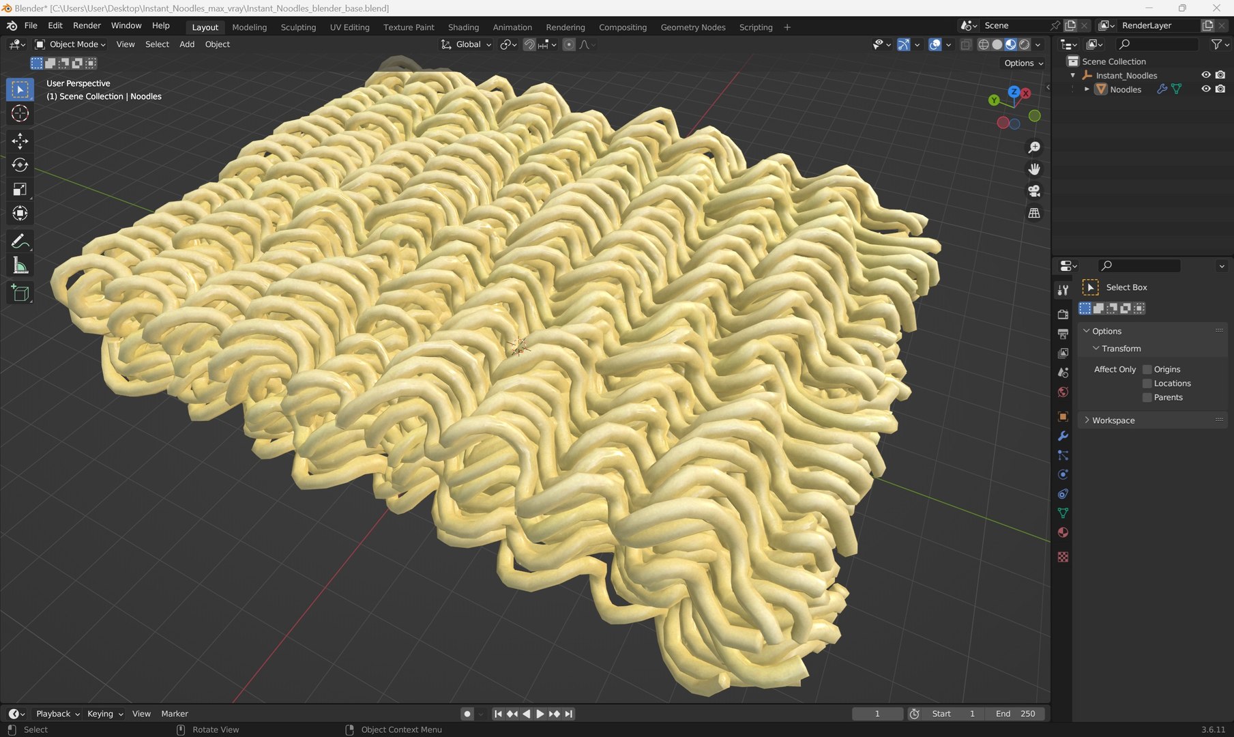Expand the Workspace panel
1234x737 pixels.
pos(1087,420)
